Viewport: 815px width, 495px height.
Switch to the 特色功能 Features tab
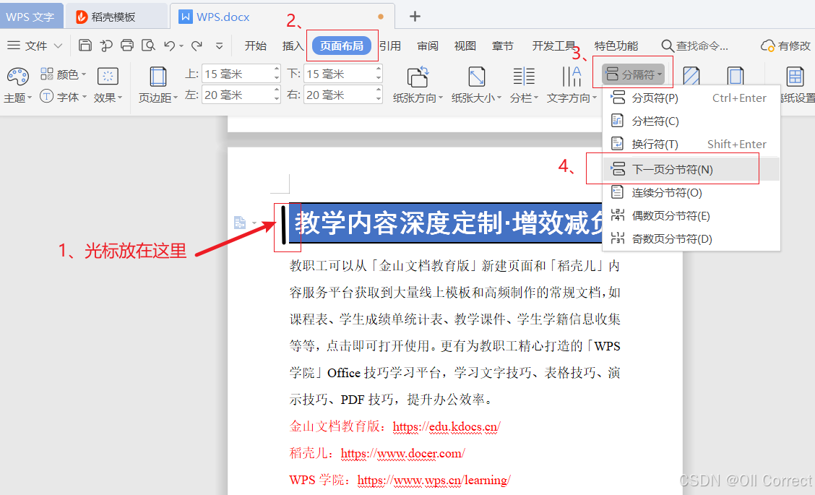click(616, 46)
